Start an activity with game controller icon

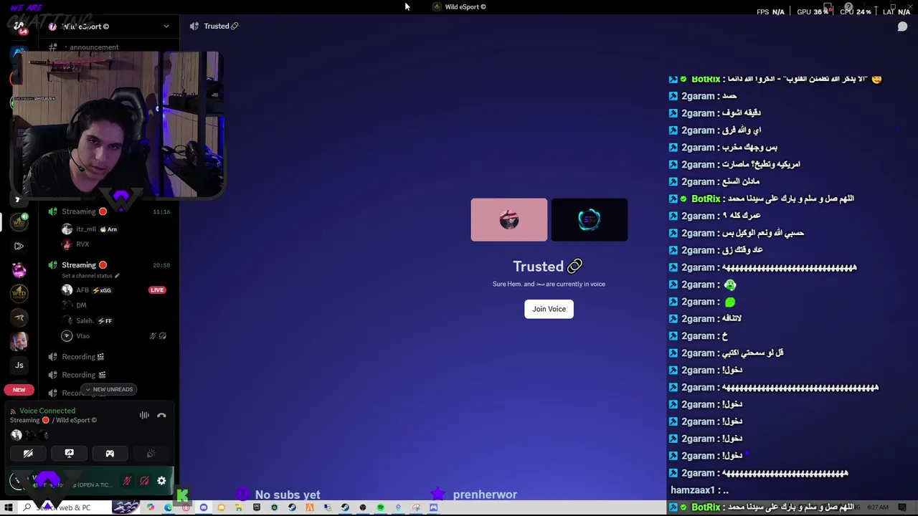click(x=110, y=454)
